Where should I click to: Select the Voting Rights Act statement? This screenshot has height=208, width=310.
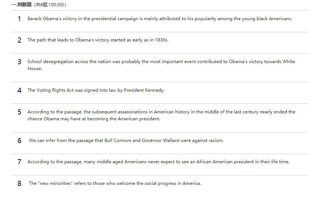(96, 90)
